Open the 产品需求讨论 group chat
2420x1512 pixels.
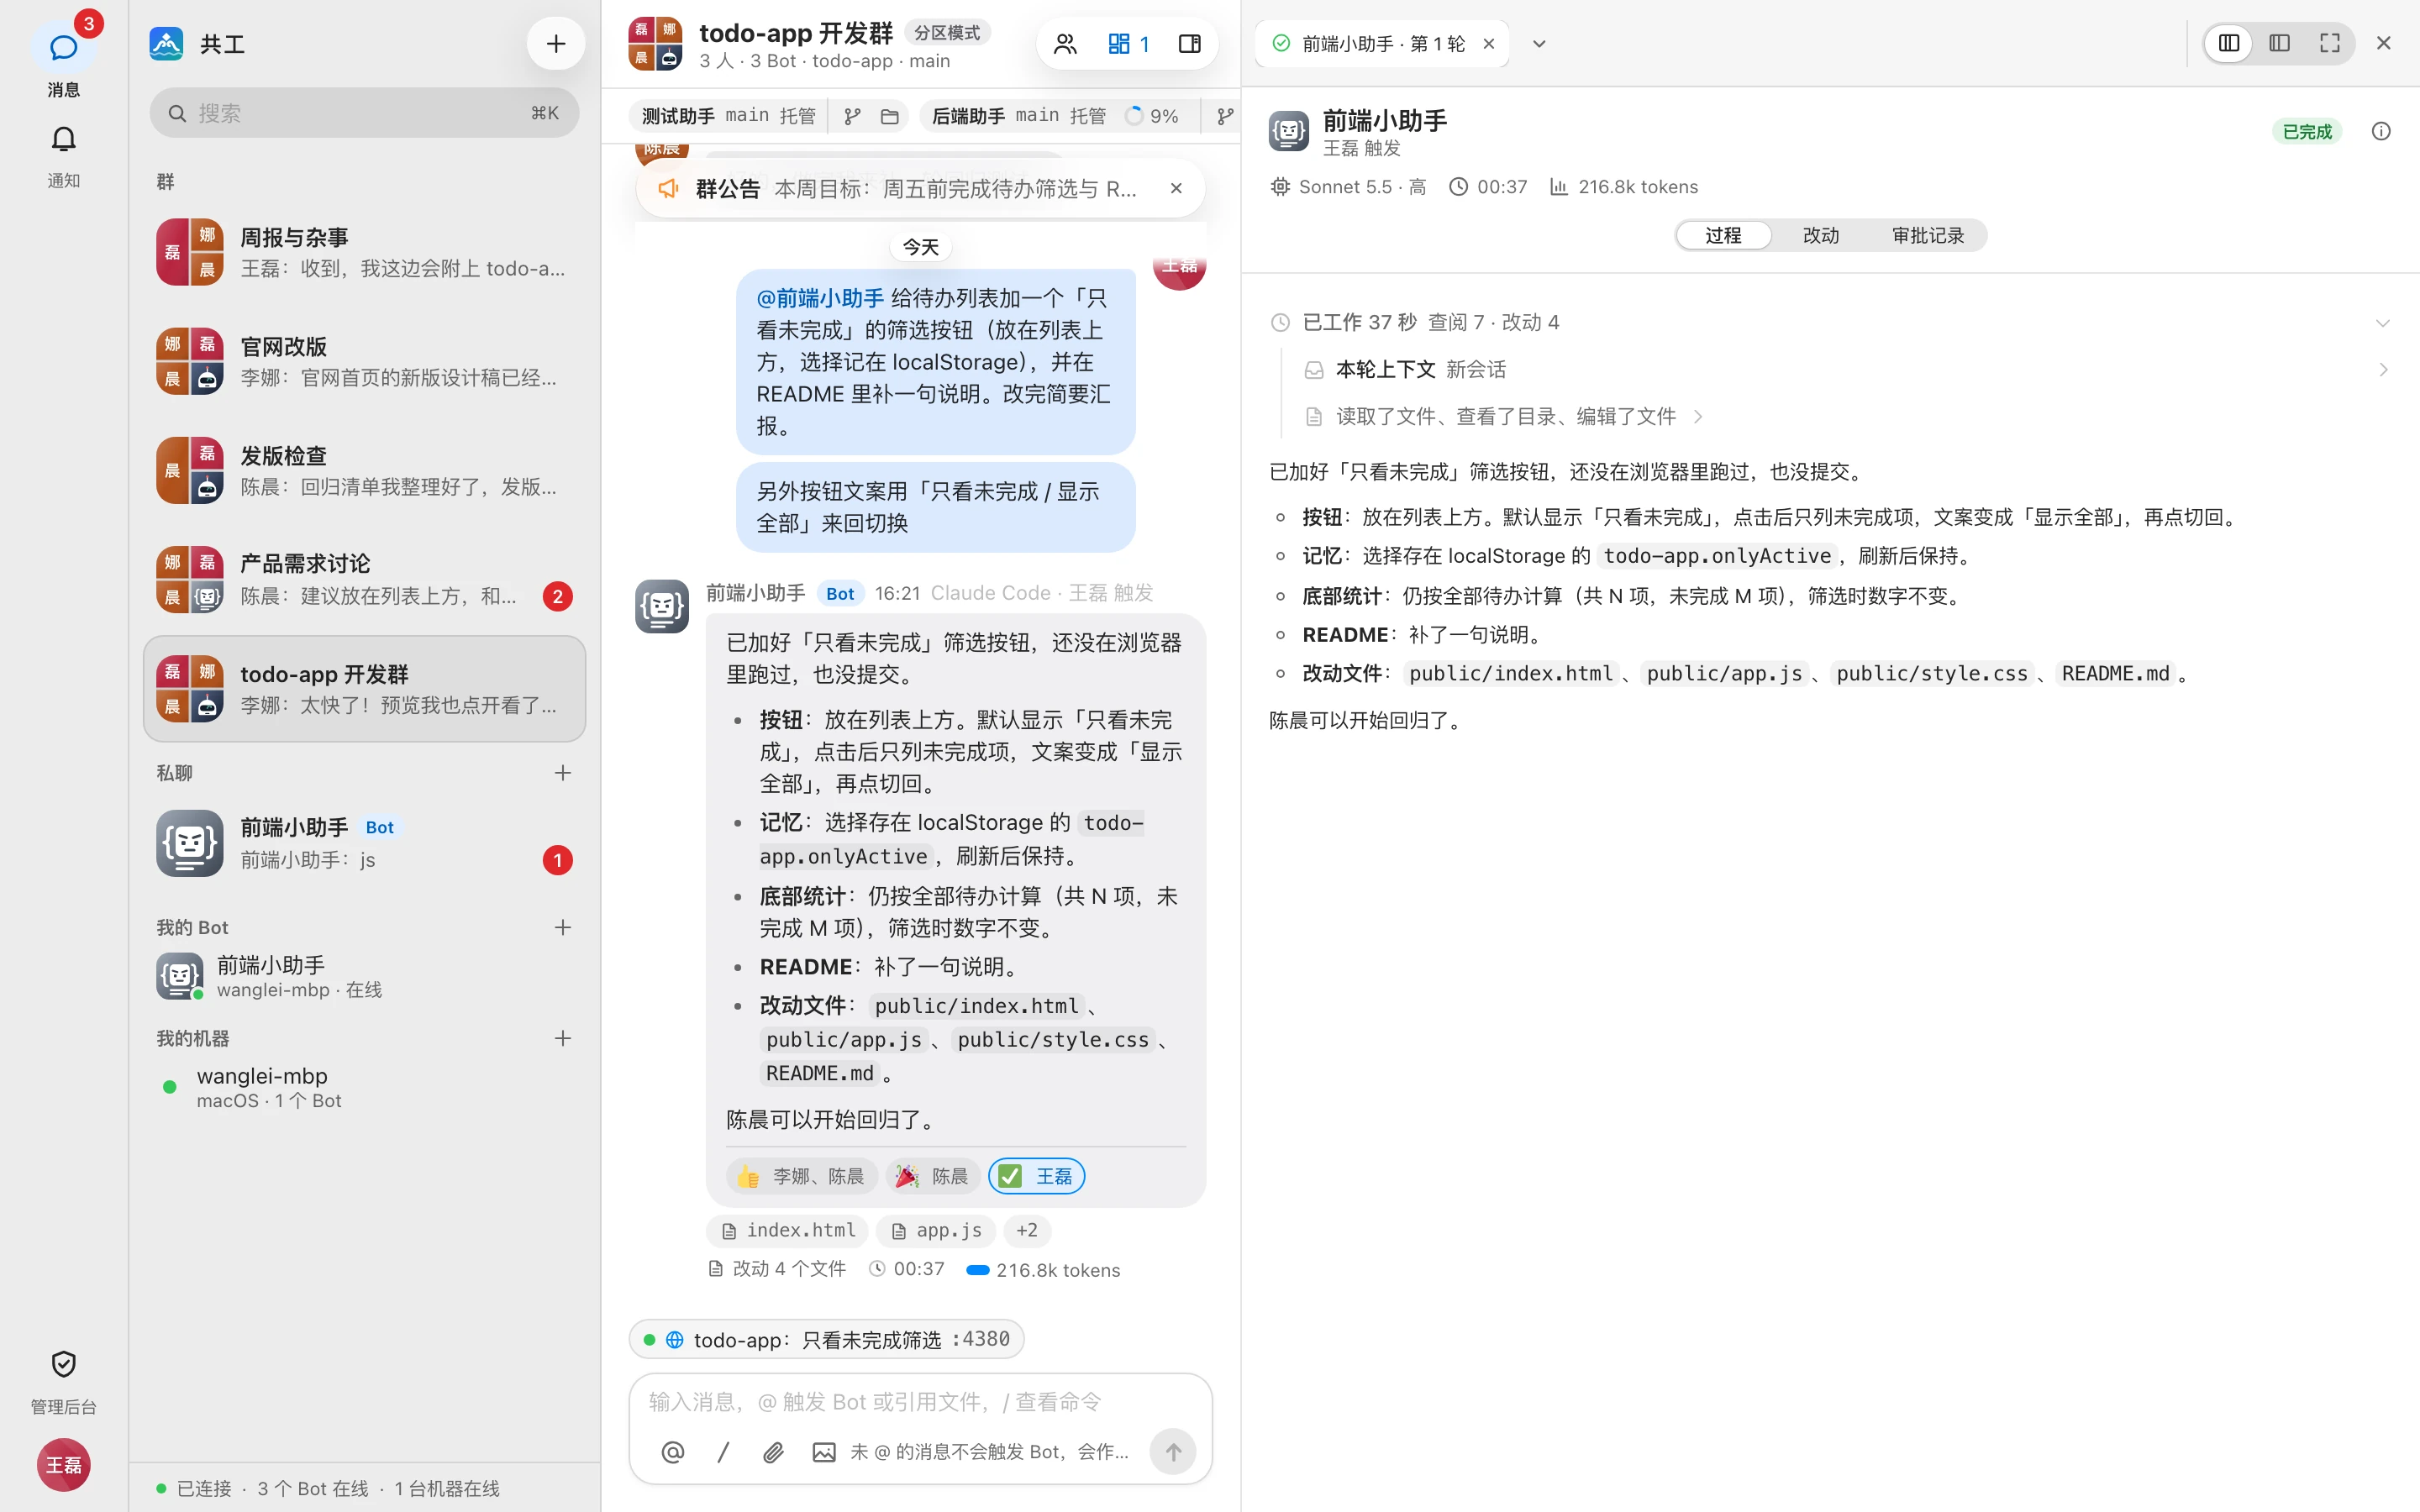click(364, 579)
